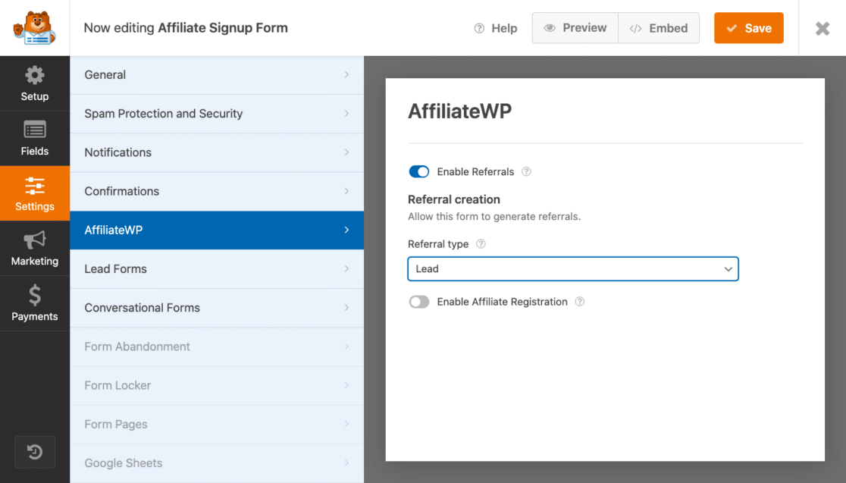Click 'Allow this form to generate referrals.' text
846x483 pixels.
point(494,216)
